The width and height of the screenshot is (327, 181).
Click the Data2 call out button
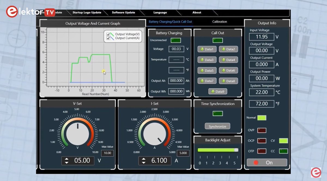coord(228,49)
